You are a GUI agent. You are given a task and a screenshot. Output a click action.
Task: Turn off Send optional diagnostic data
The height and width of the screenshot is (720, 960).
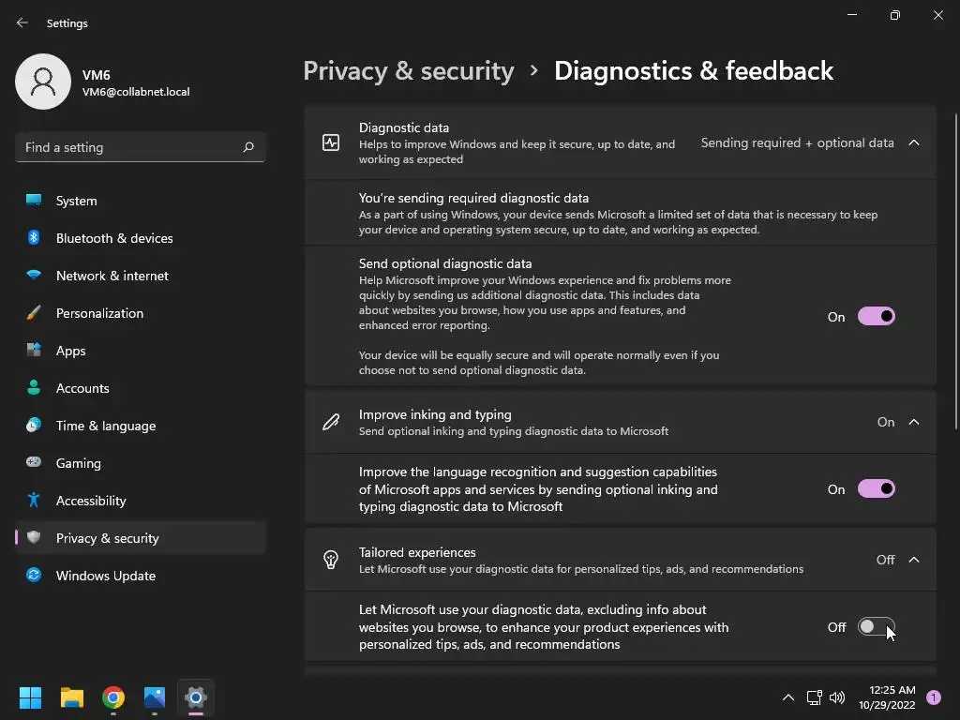coord(877,317)
